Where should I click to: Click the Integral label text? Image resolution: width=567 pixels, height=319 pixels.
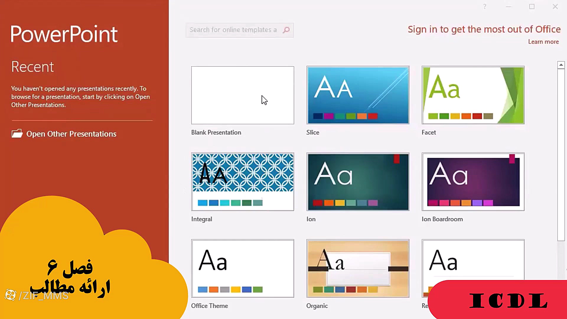pyautogui.click(x=202, y=219)
